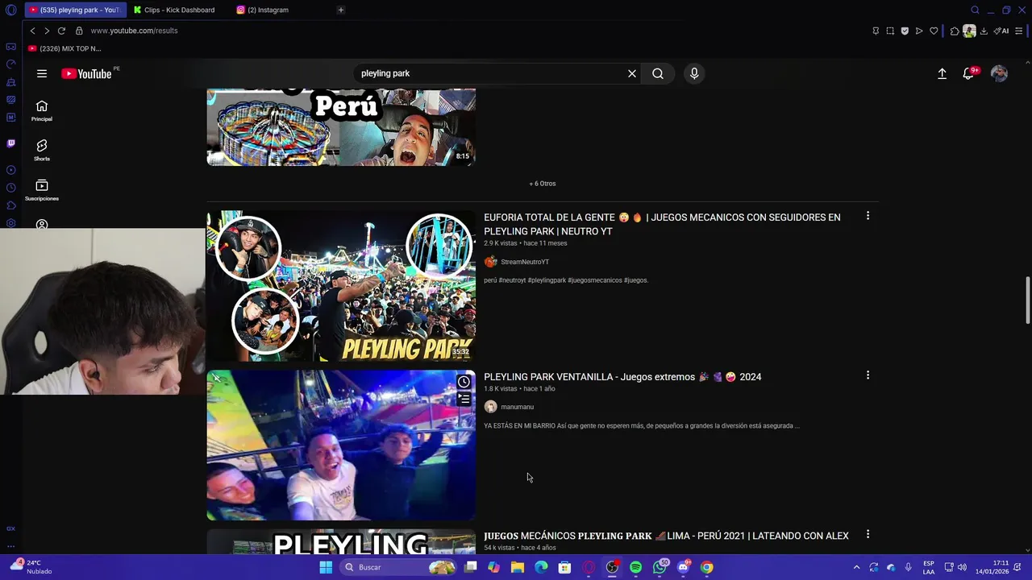Go to Principal home in YouTube sidebar
The width and height of the screenshot is (1032, 580).
[x=42, y=111]
